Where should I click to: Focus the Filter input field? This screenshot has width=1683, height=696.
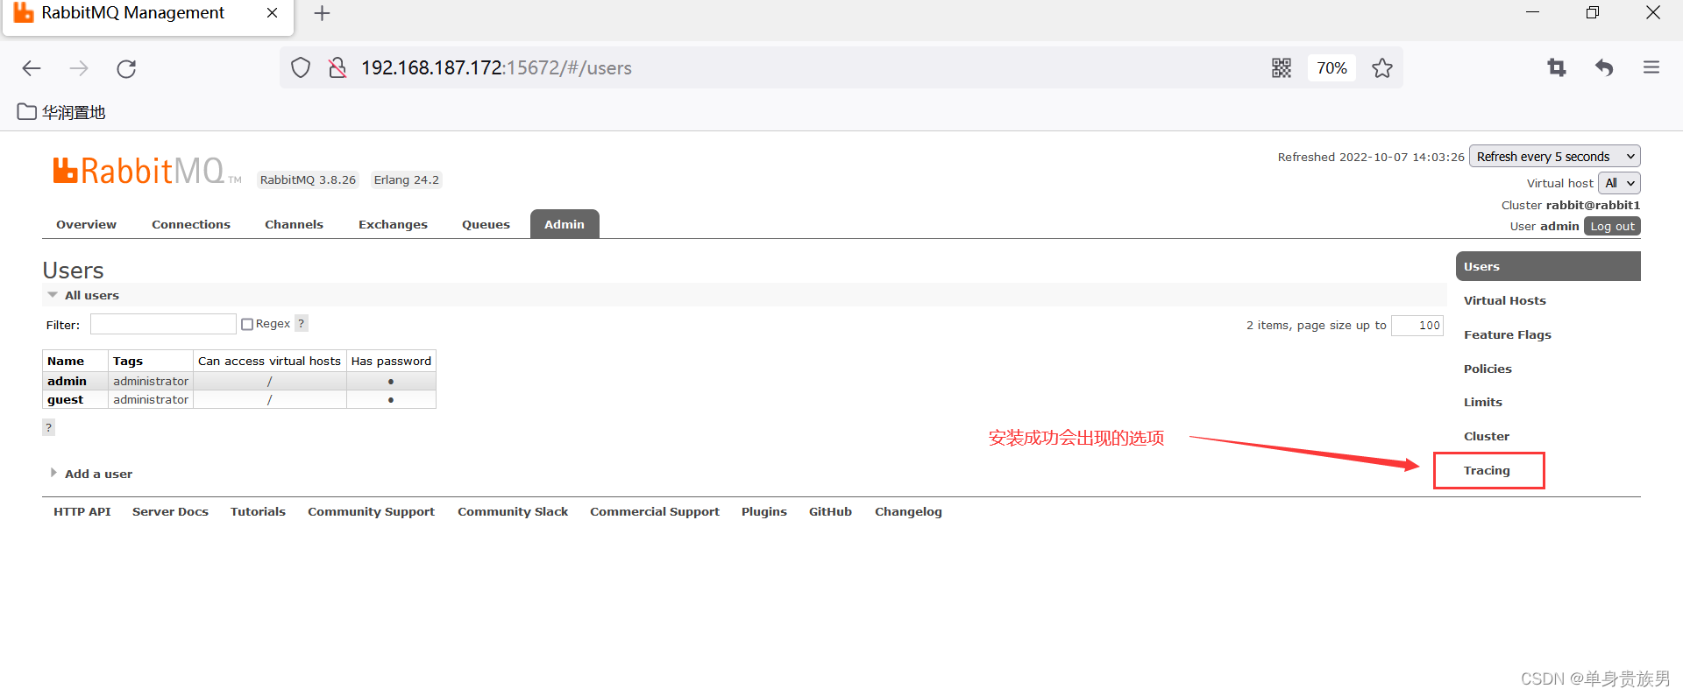[163, 324]
